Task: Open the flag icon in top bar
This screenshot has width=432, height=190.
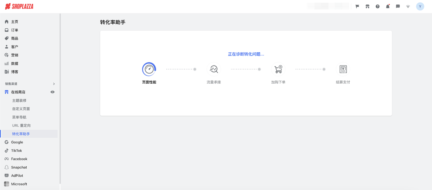Action: coord(357,6)
